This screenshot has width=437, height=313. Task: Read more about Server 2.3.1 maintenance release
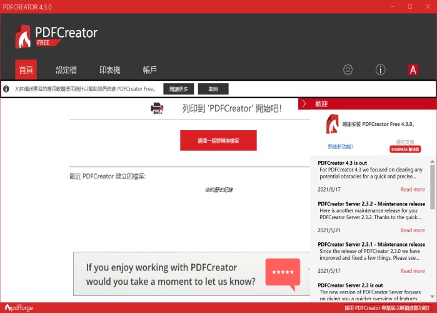(413, 271)
